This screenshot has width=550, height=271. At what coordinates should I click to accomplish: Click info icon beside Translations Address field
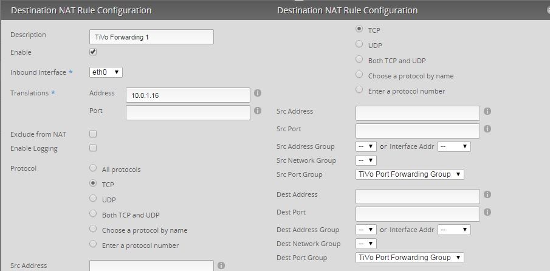258,93
